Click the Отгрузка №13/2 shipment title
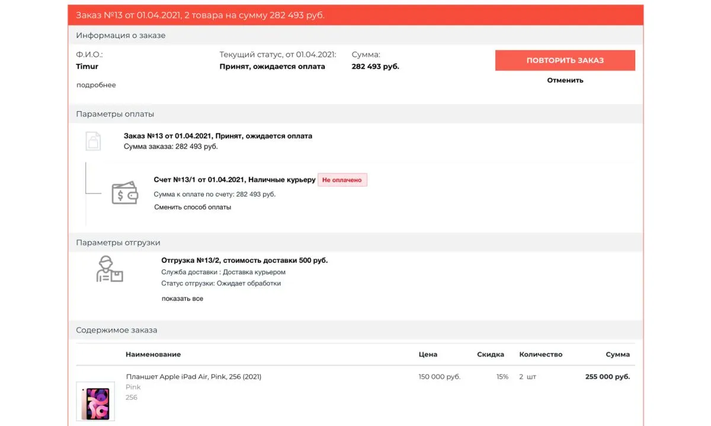This screenshot has width=711, height=426. point(244,260)
